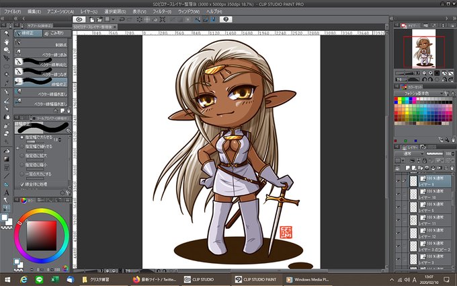
Task: Select the Hand move tool
Action: (x=6, y=42)
